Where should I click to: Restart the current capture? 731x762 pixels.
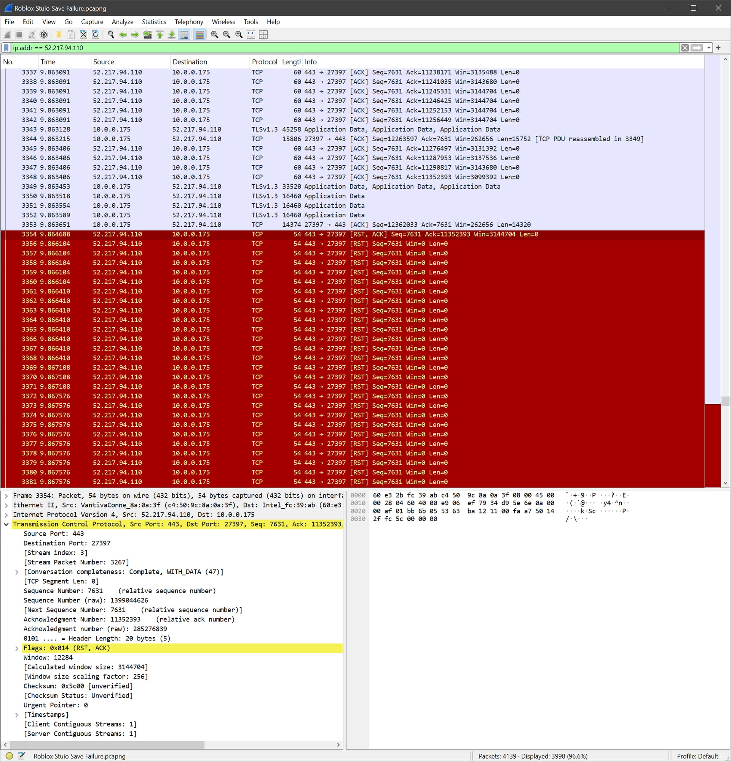click(32, 35)
